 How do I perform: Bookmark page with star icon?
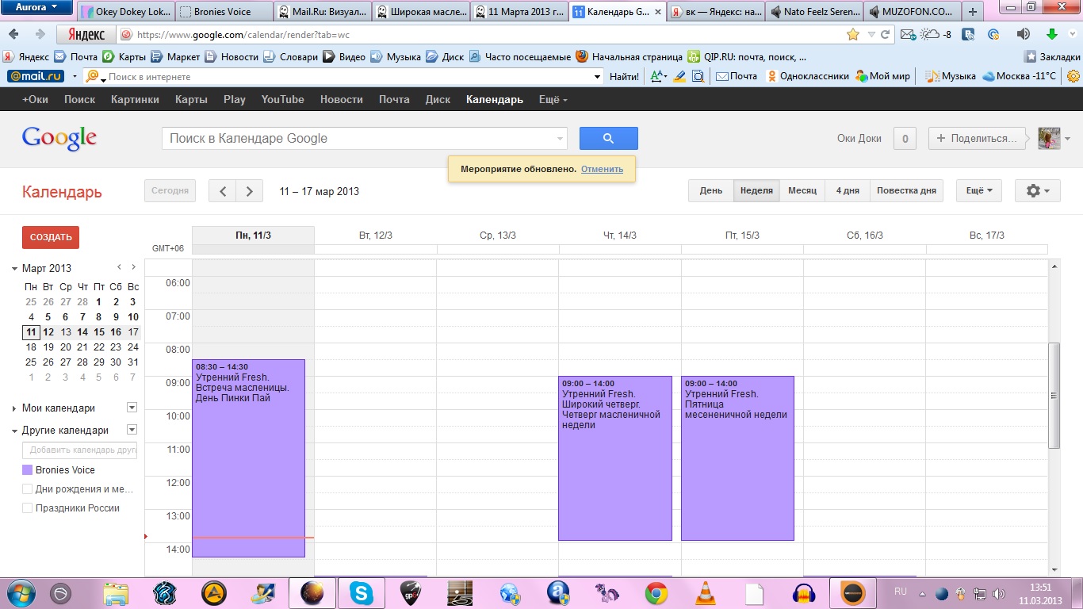[853, 35]
